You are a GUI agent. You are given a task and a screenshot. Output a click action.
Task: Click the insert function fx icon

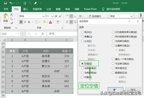pos(43,34)
